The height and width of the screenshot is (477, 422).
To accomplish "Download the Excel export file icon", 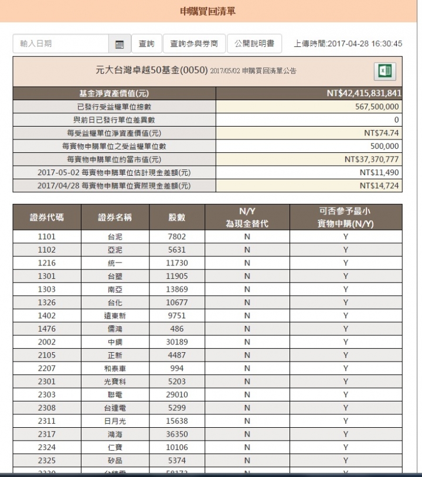I will [x=385, y=71].
